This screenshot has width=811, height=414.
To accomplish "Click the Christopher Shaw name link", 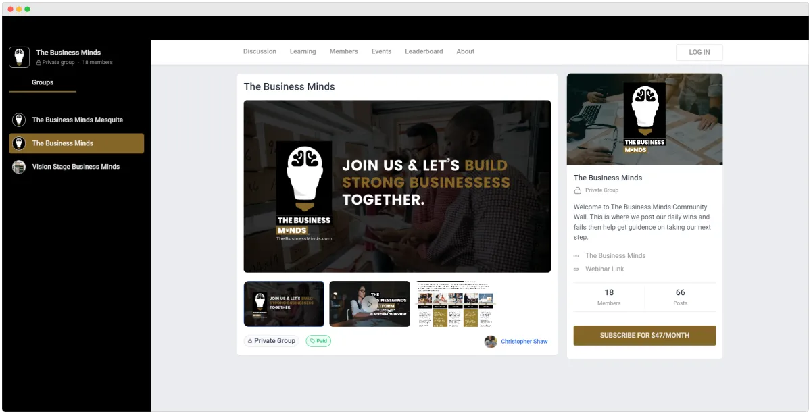I will (524, 341).
